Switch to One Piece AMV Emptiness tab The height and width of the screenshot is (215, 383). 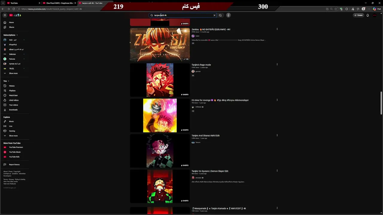(59, 3)
